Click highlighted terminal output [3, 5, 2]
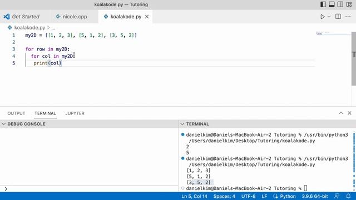This screenshot has height=200, width=356. (x=199, y=182)
